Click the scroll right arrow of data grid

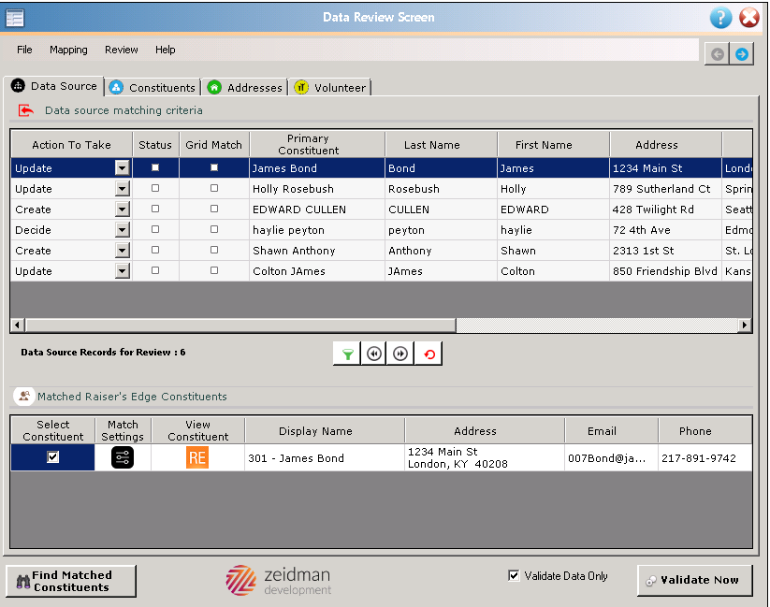(746, 325)
